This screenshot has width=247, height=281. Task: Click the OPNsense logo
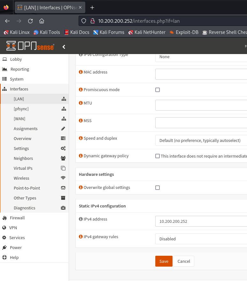[30, 46]
